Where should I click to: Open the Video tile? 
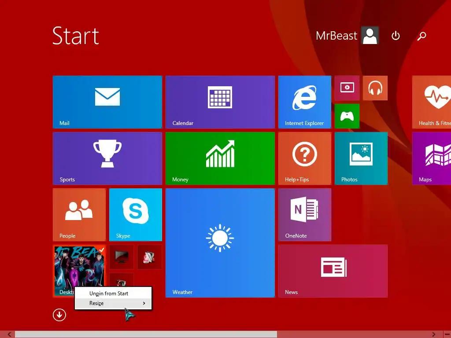[347, 88]
